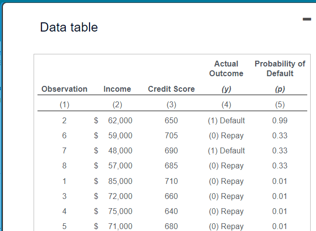Click probability 0.33 in 705 row
Screen dimensions: 316x231
[x=279, y=135]
